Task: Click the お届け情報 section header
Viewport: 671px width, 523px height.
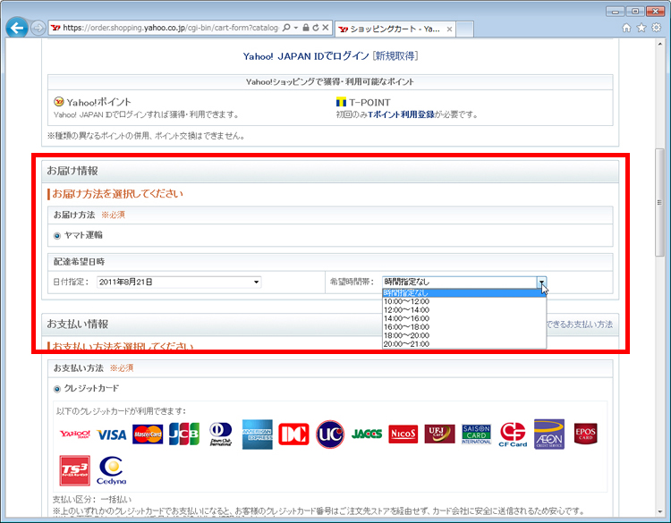Action: point(330,172)
